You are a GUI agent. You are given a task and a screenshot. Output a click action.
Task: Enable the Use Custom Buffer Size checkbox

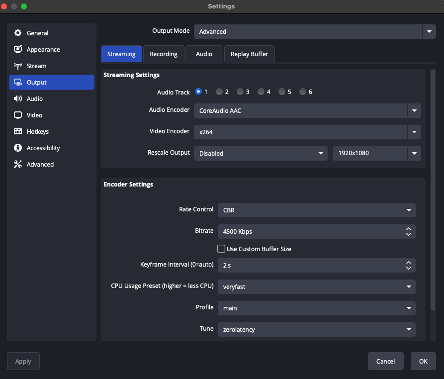pyautogui.click(x=221, y=249)
